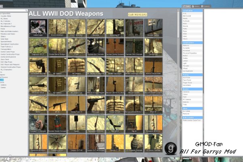
Task: Collapse the Rollercoaster tool category header
Action: 192,117
